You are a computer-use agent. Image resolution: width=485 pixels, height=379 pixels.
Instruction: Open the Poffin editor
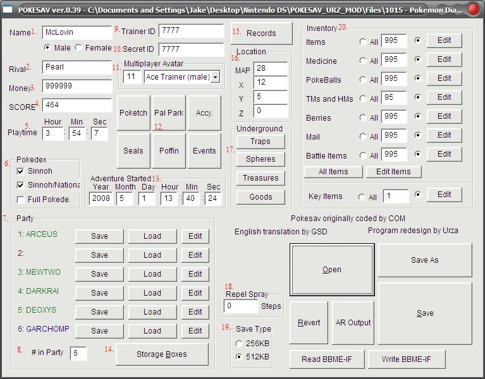169,151
